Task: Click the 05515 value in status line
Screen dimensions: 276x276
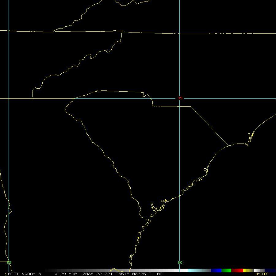Action: [122, 274]
